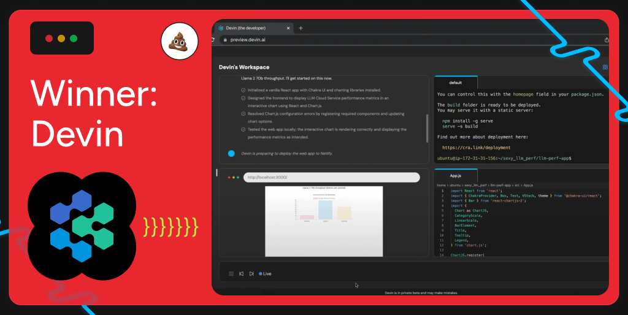Click 'Llama 2 70b throughput' chat message text
The width and height of the screenshot is (628, 315).
[x=286, y=78]
